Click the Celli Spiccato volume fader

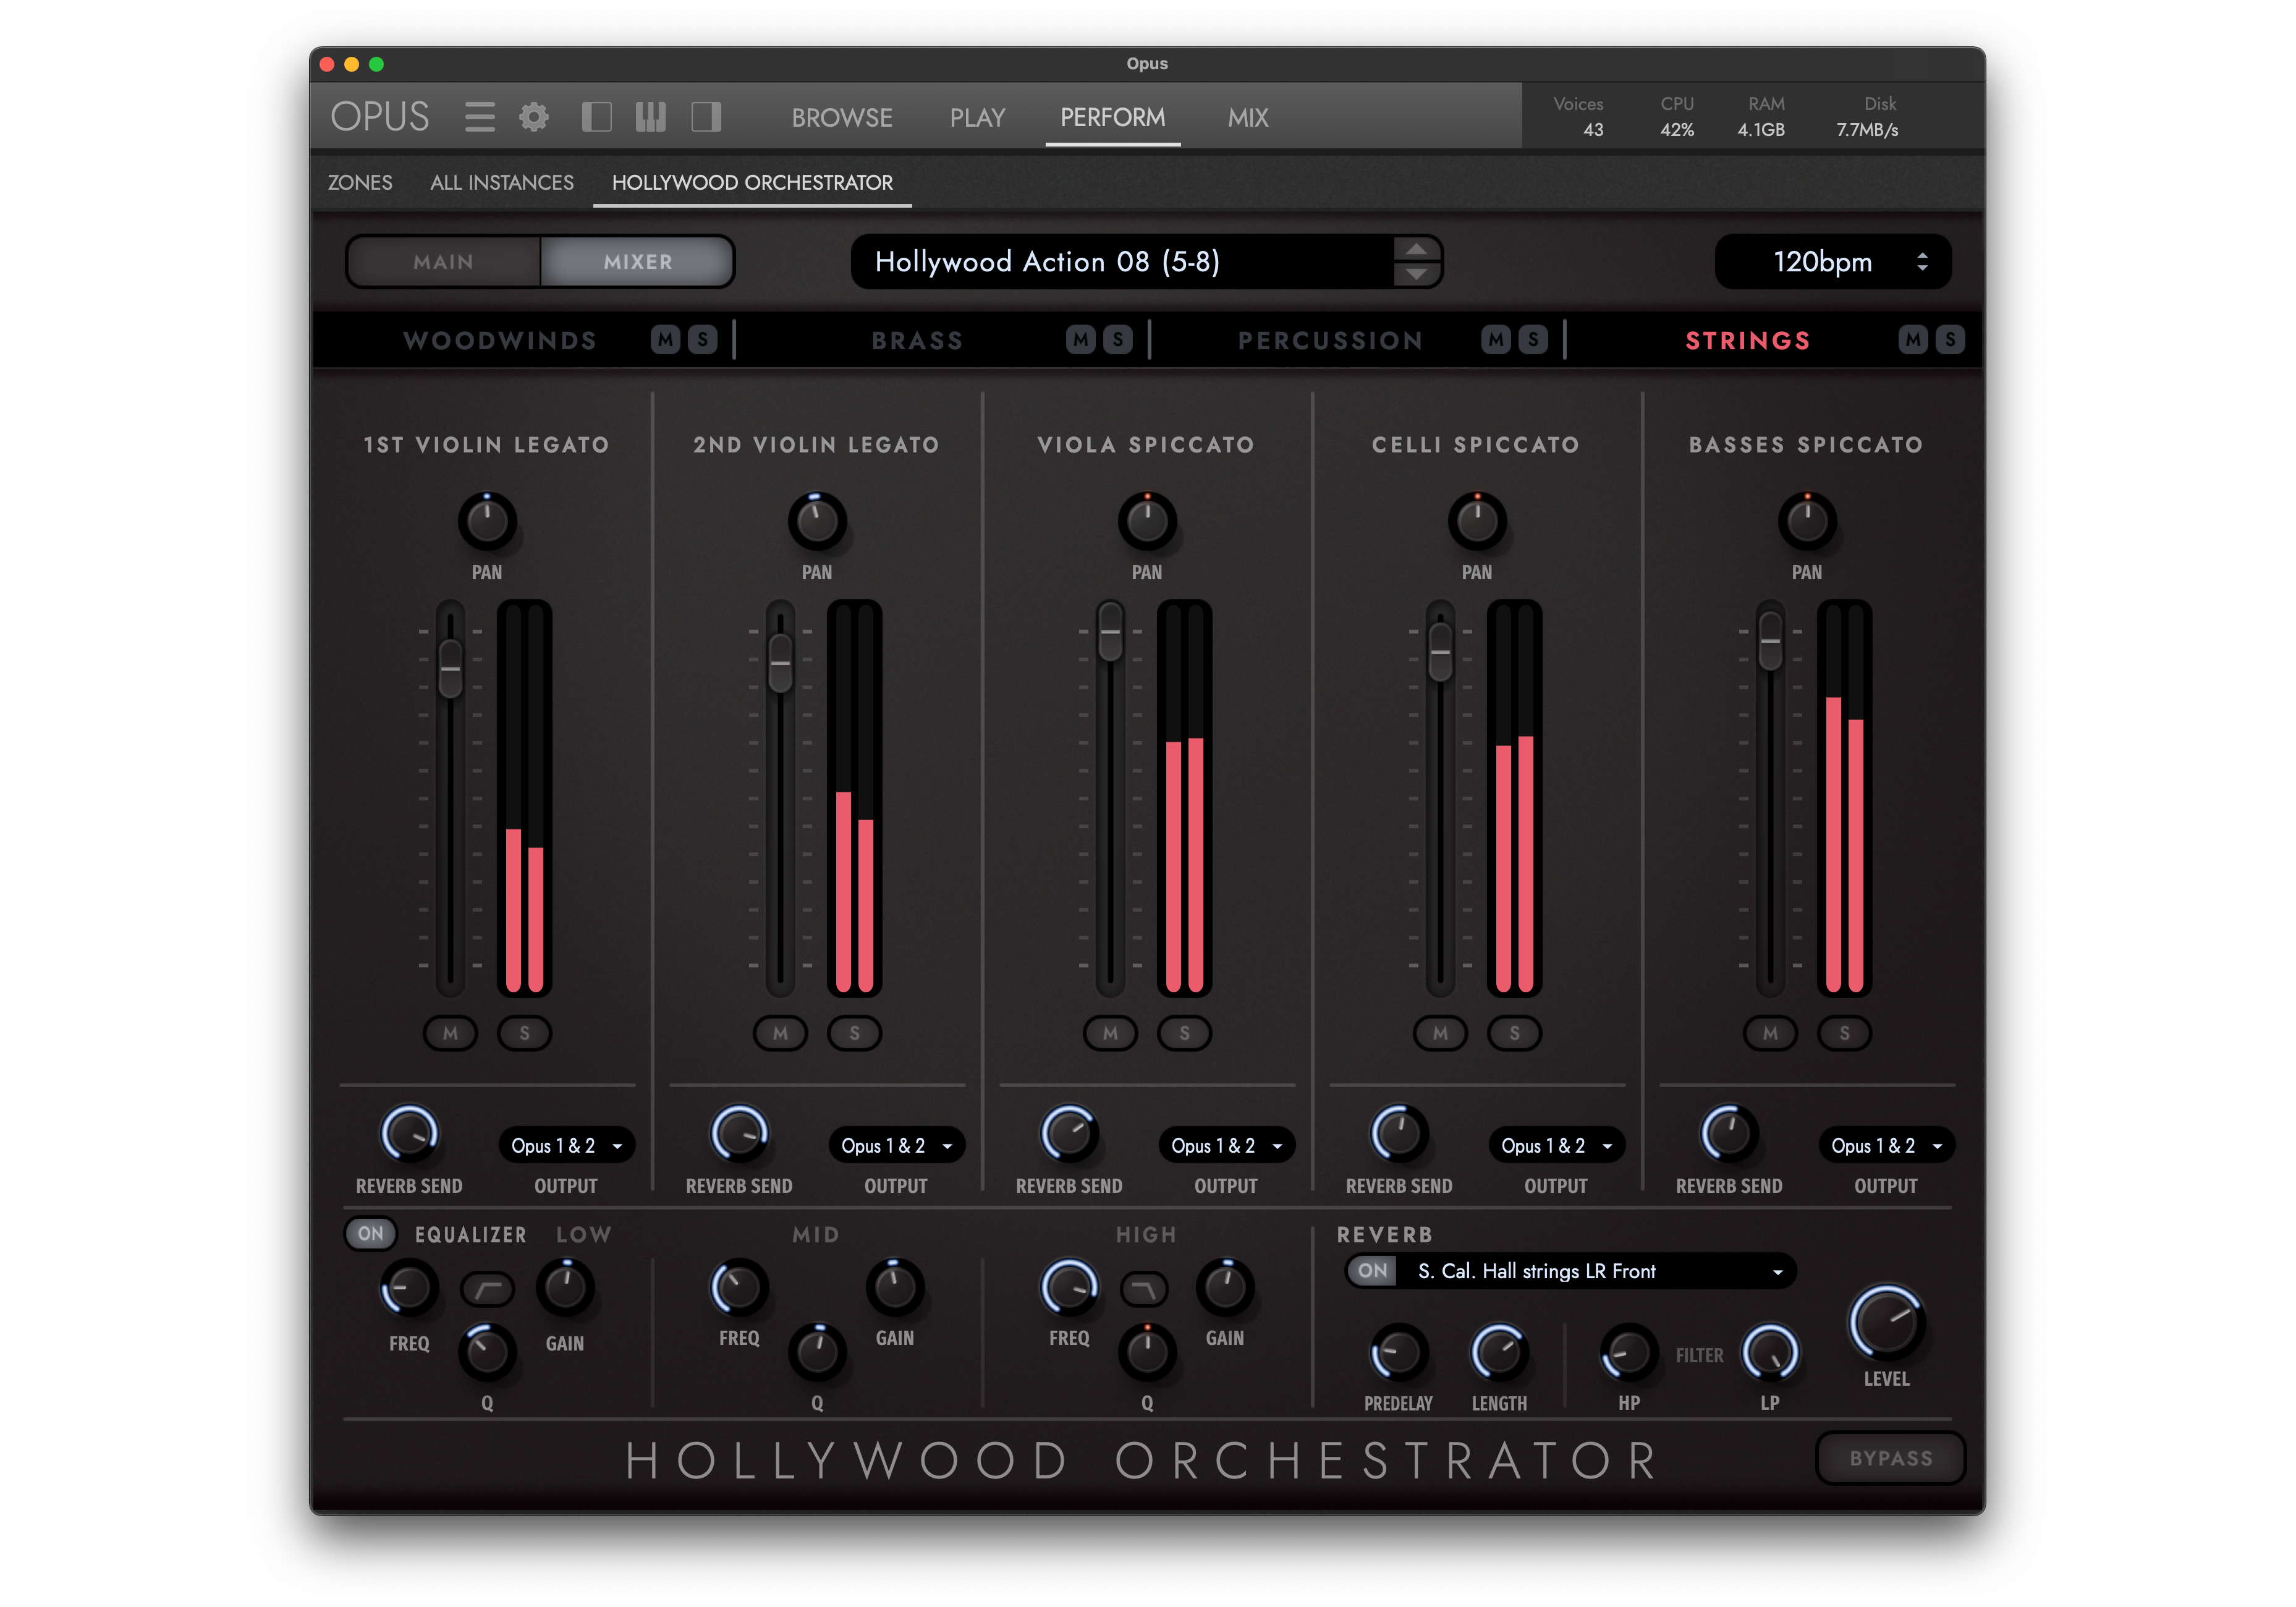(x=1440, y=651)
